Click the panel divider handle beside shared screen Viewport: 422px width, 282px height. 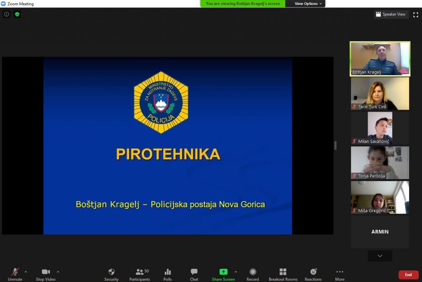coord(335,145)
